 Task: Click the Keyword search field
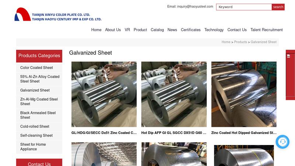[x=244, y=7]
